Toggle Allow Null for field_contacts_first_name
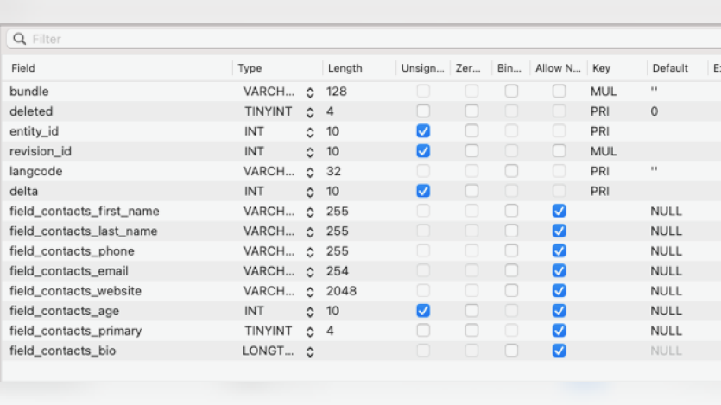 [559, 211]
